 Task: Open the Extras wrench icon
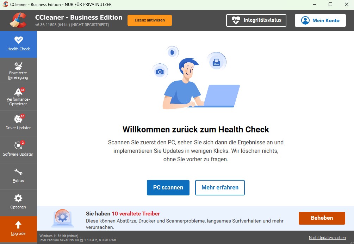tap(18, 172)
